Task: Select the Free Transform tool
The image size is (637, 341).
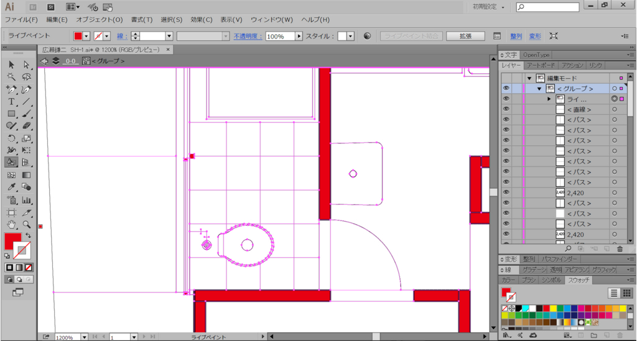Action: [x=26, y=150]
